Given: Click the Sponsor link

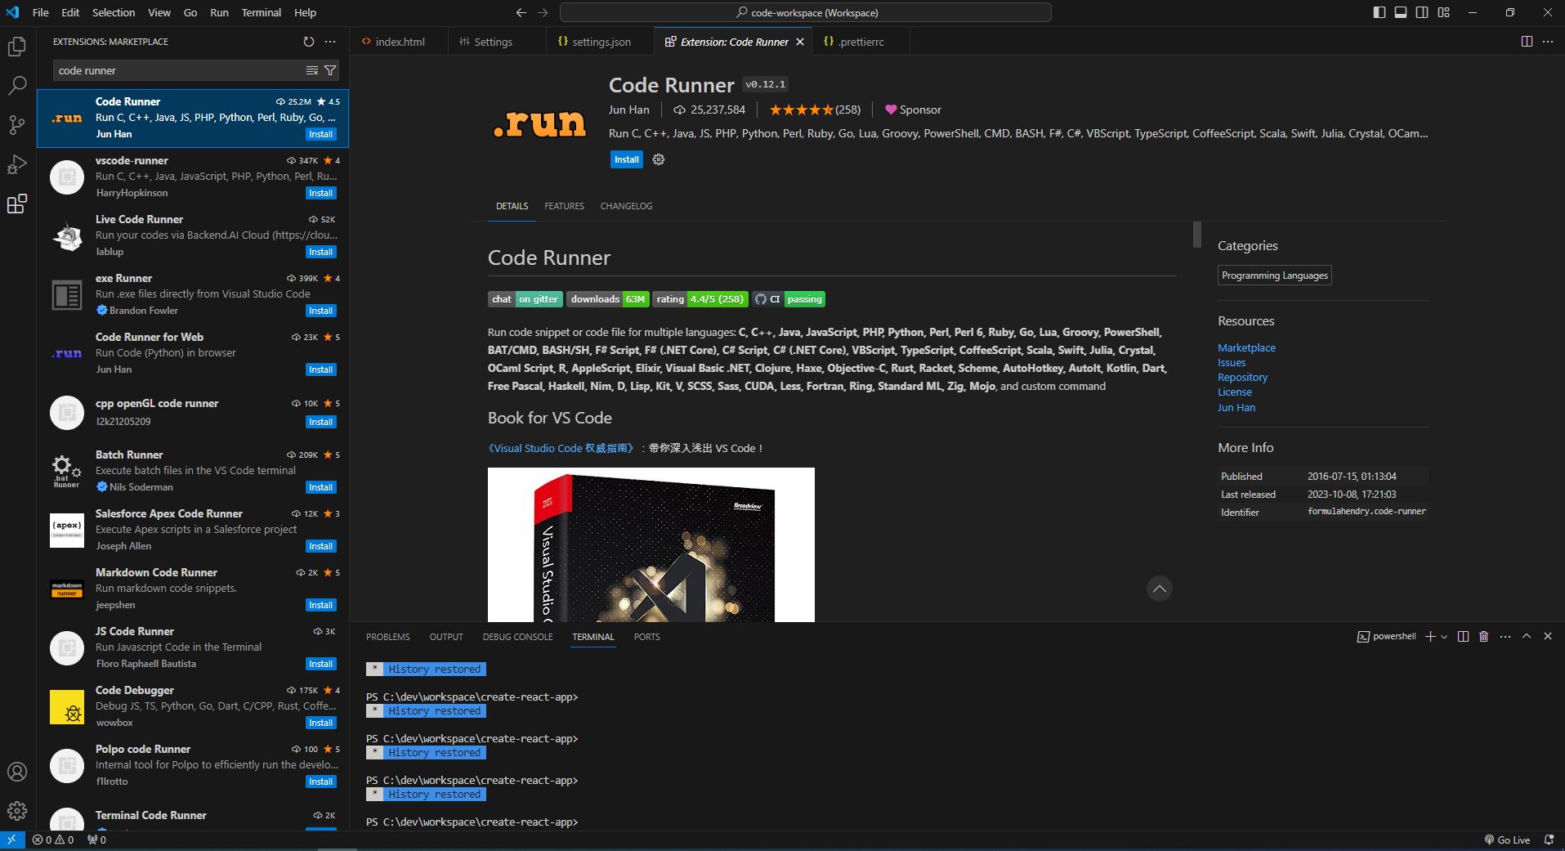Looking at the screenshot, I should coord(913,110).
